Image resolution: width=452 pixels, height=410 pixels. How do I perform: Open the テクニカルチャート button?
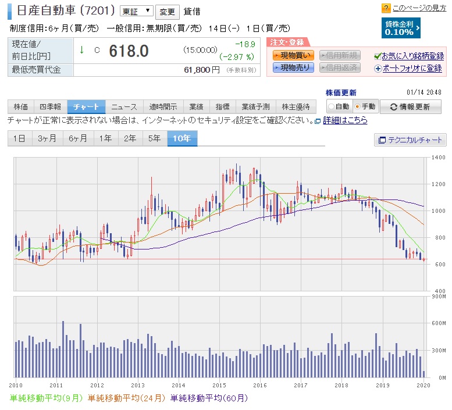click(410, 140)
